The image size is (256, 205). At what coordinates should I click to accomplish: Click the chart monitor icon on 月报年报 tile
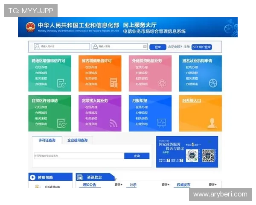(161, 123)
